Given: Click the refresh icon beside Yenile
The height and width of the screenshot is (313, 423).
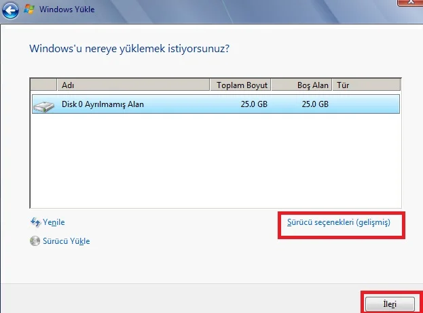Looking at the screenshot, I should click(35, 222).
